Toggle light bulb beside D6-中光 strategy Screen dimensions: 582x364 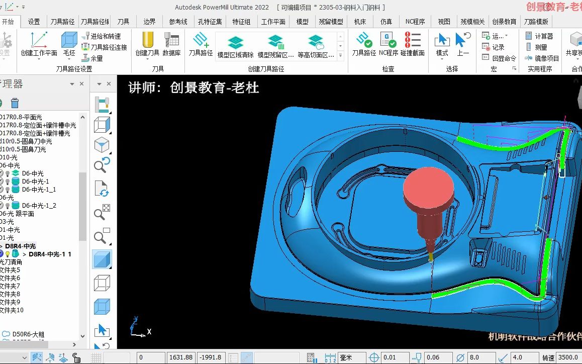tap(8, 173)
